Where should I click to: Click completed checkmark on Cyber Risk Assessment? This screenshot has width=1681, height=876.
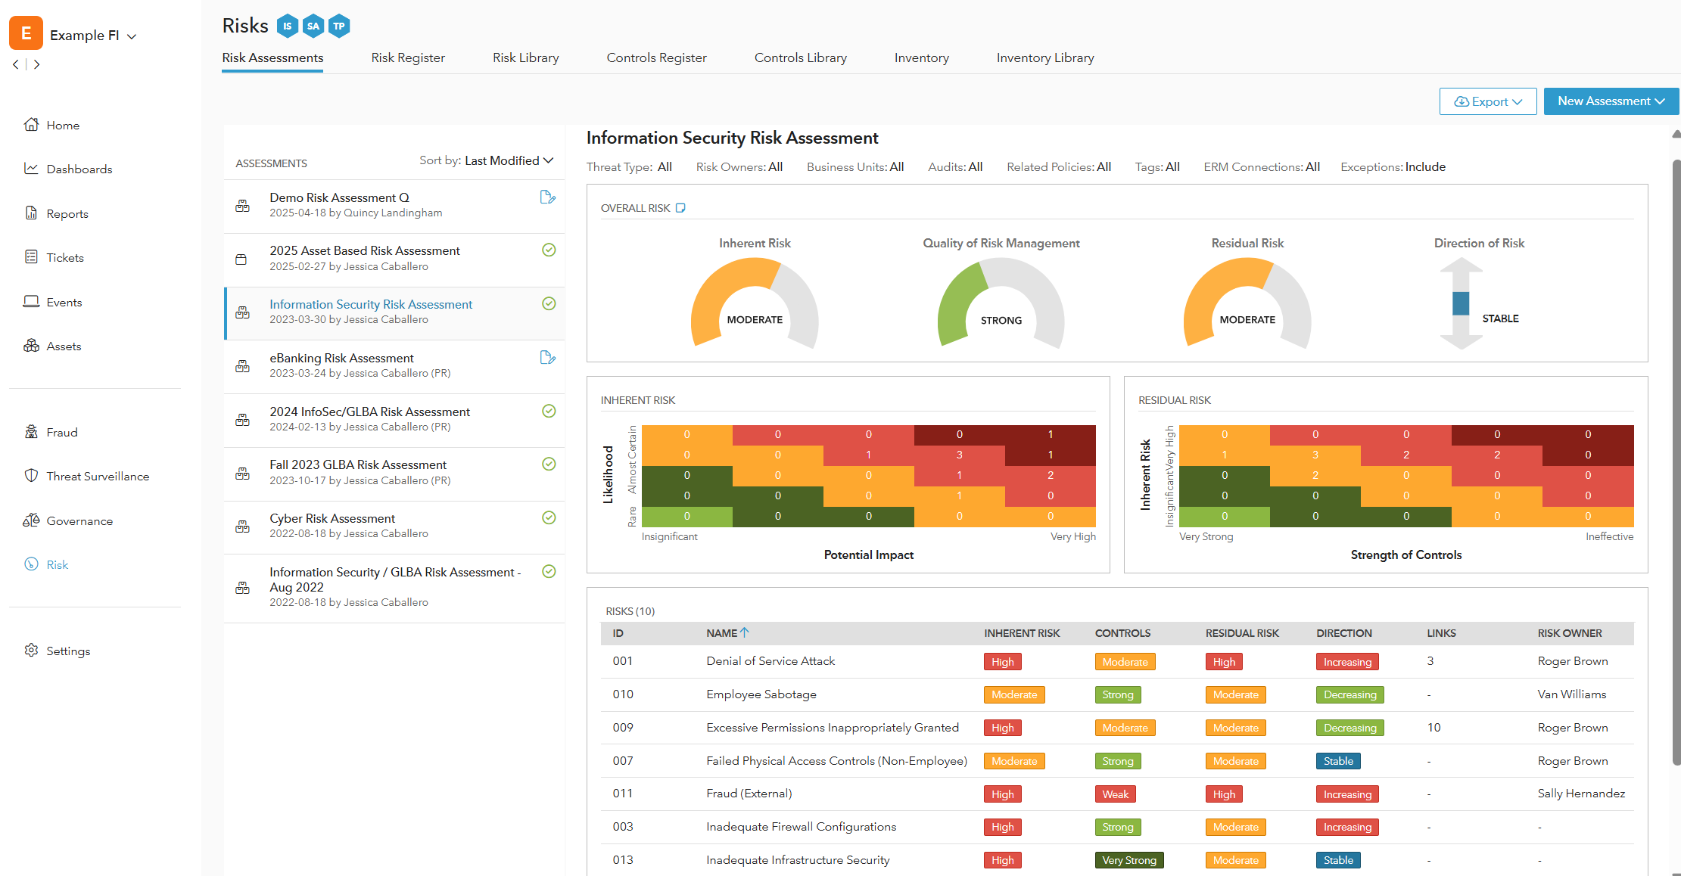point(549,518)
